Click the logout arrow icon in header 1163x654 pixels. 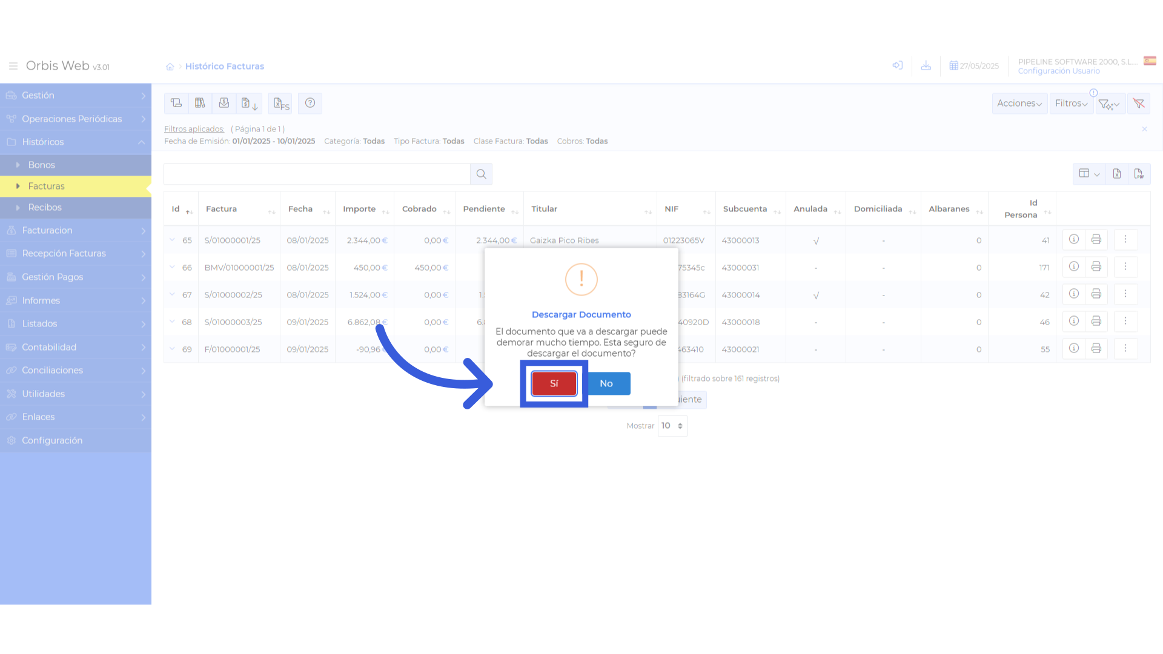[x=898, y=65]
